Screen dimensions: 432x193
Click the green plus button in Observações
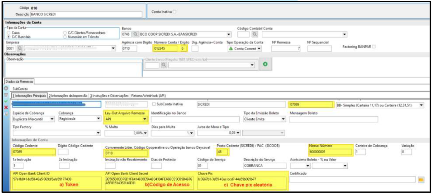265,64
